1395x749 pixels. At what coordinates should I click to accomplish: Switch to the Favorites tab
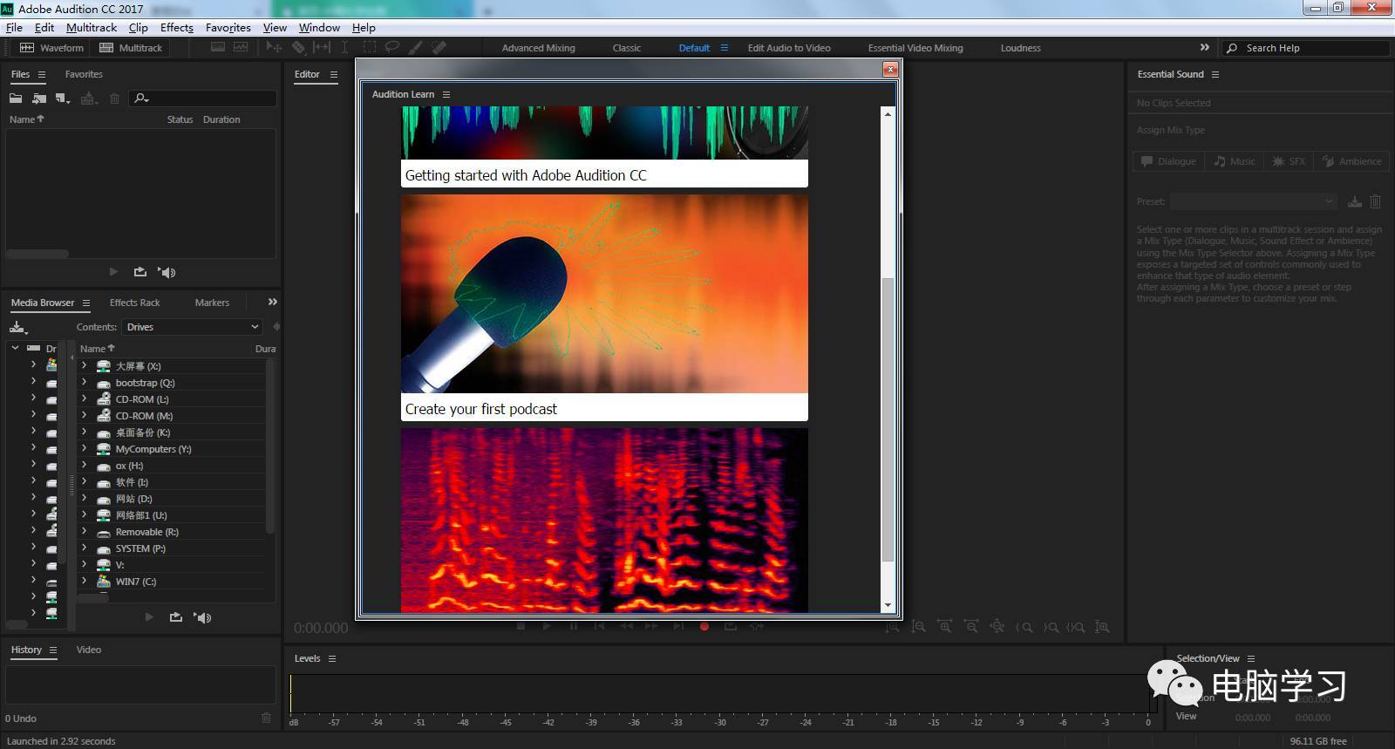pyautogui.click(x=84, y=74)
